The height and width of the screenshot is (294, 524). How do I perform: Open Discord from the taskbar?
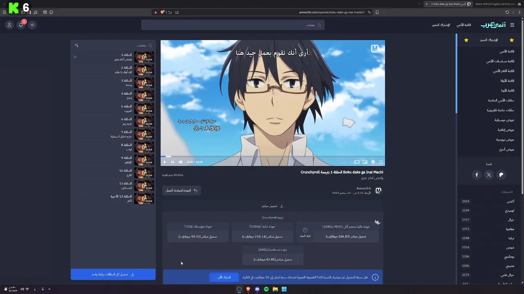(x=257, y=289)
